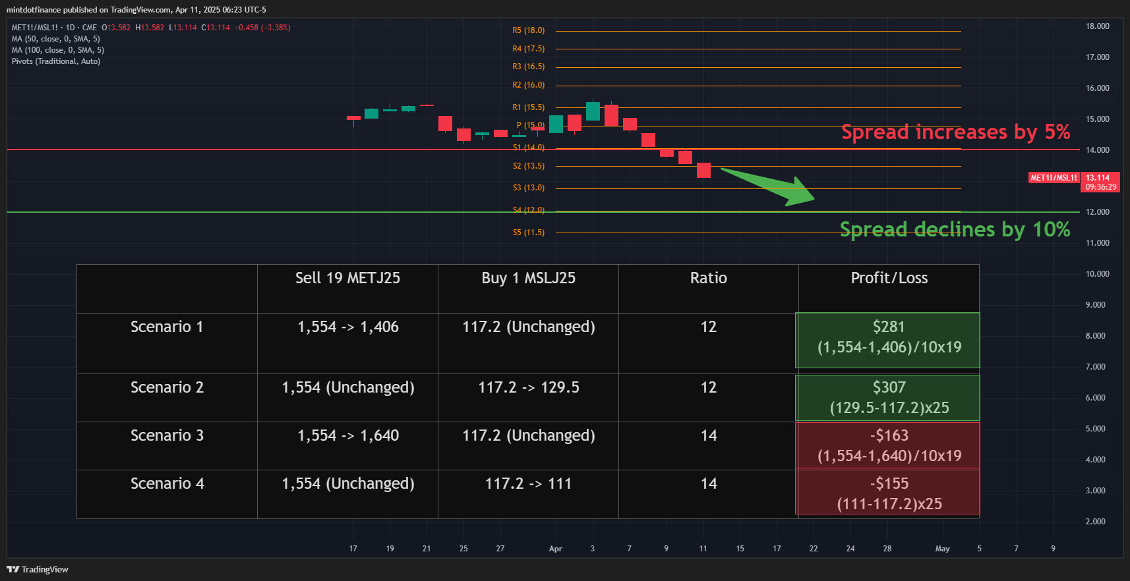Select the MA 100 close indicator legend
1130x581 pixels.
tap(58, 50)
